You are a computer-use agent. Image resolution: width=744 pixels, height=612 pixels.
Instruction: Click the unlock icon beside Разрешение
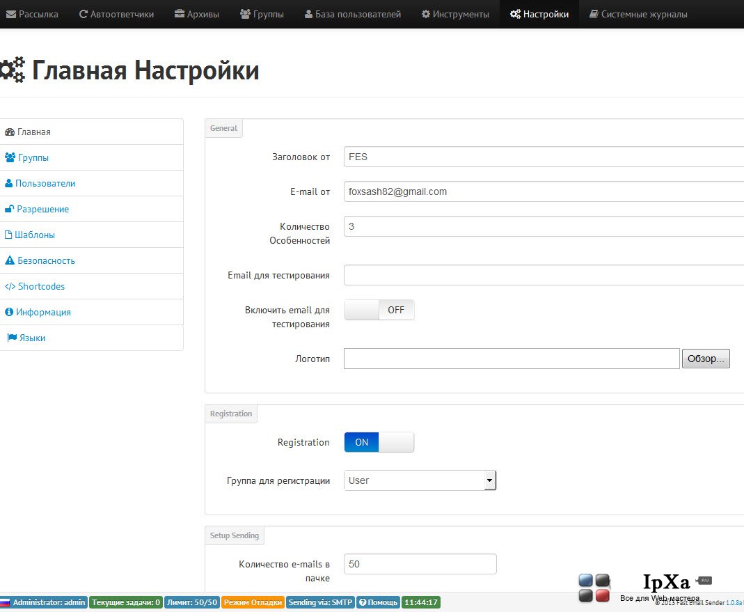click(10, 208)
